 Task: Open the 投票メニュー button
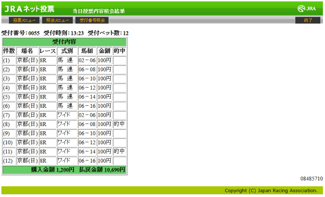(24, 20)
